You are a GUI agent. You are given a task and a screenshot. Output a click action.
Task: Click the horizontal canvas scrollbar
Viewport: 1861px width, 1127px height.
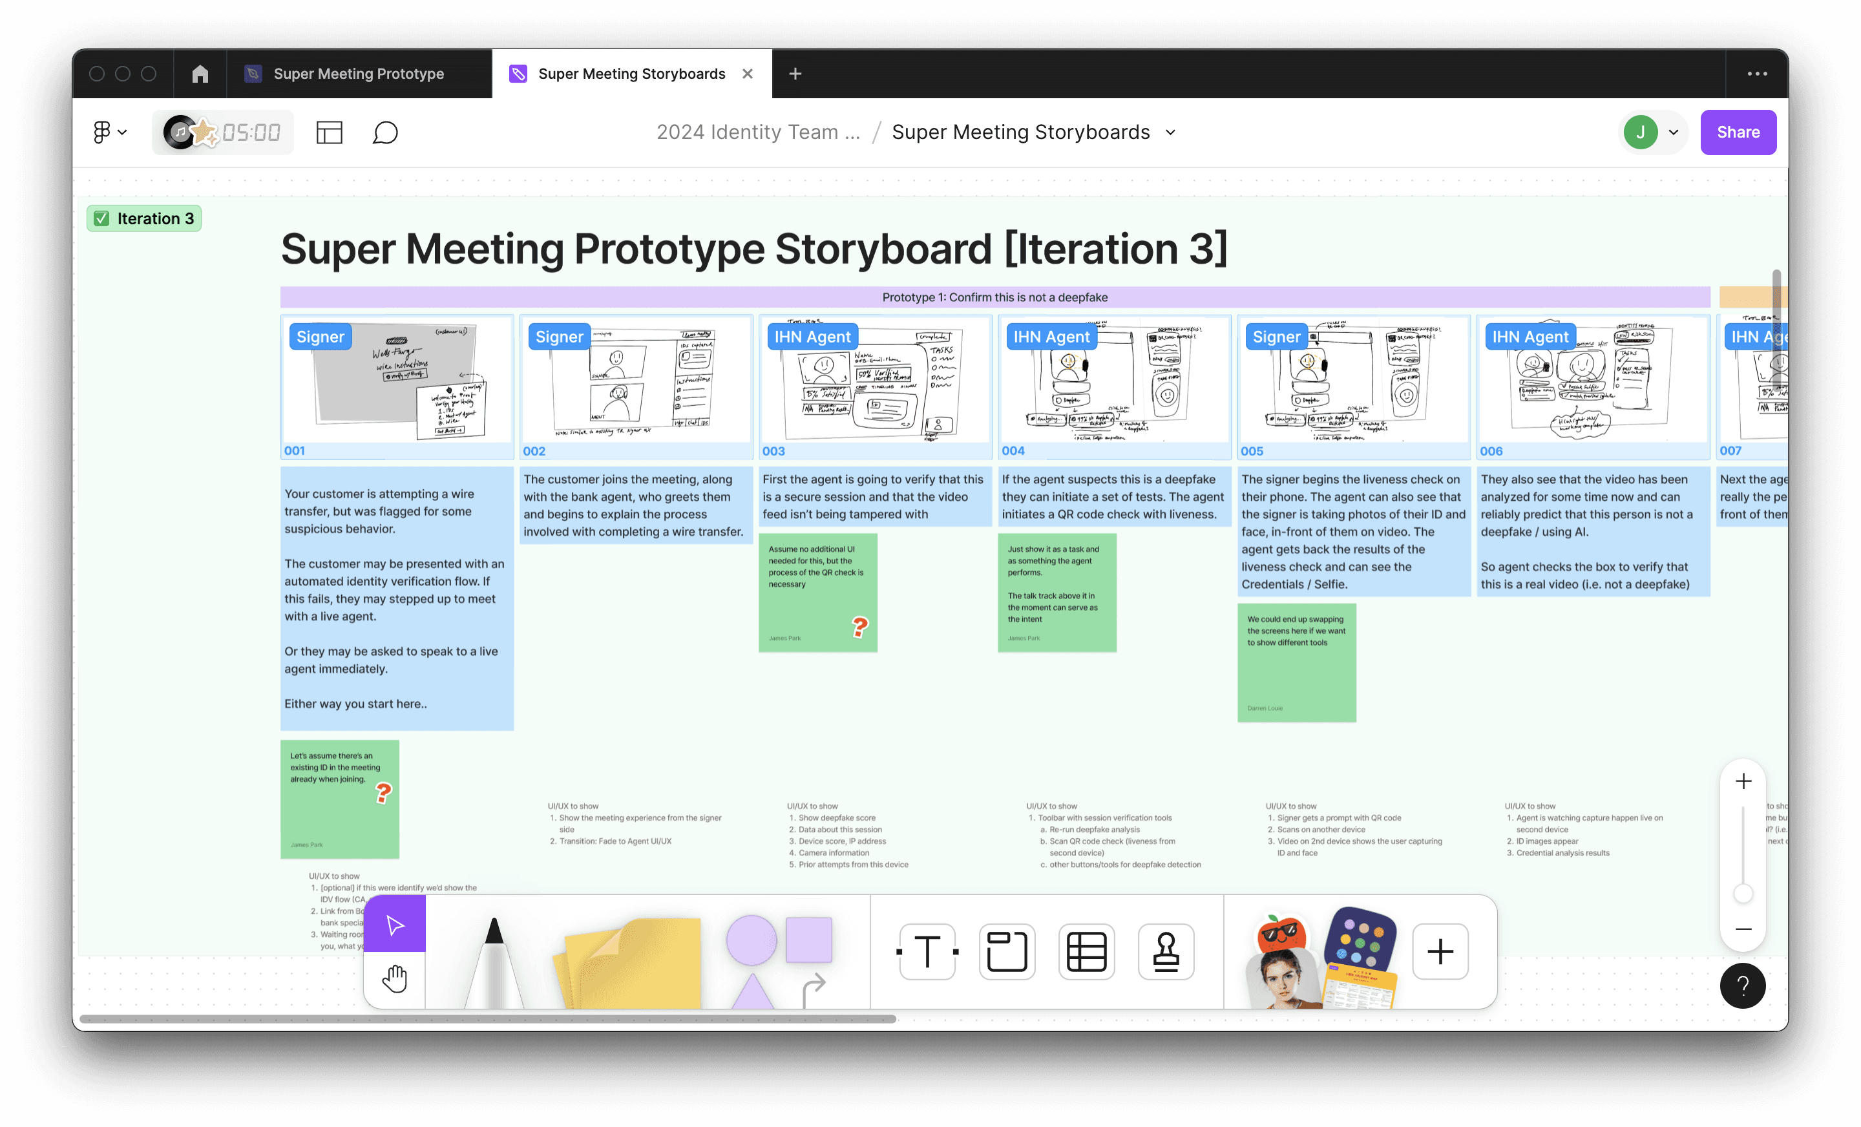coord(487,1018)
